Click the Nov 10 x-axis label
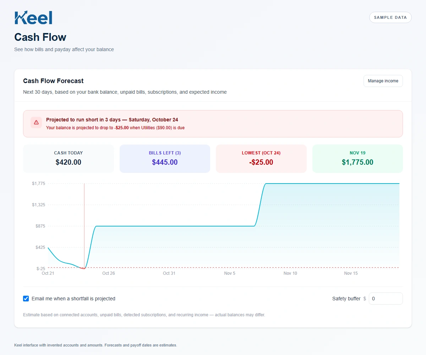 point(290,273)
